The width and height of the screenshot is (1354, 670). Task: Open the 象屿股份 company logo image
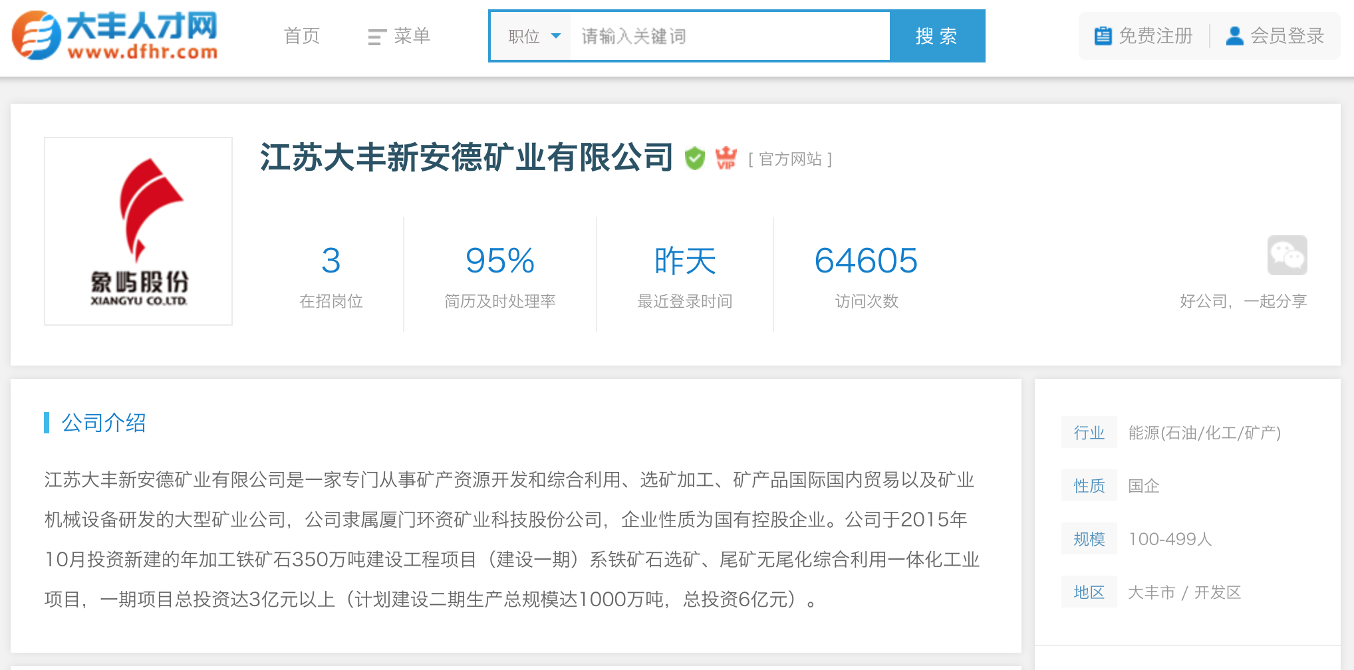pyautogui.click(x=138, y=231)
